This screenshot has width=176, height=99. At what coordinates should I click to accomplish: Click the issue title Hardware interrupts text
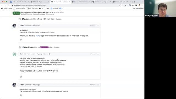[39, 12]
